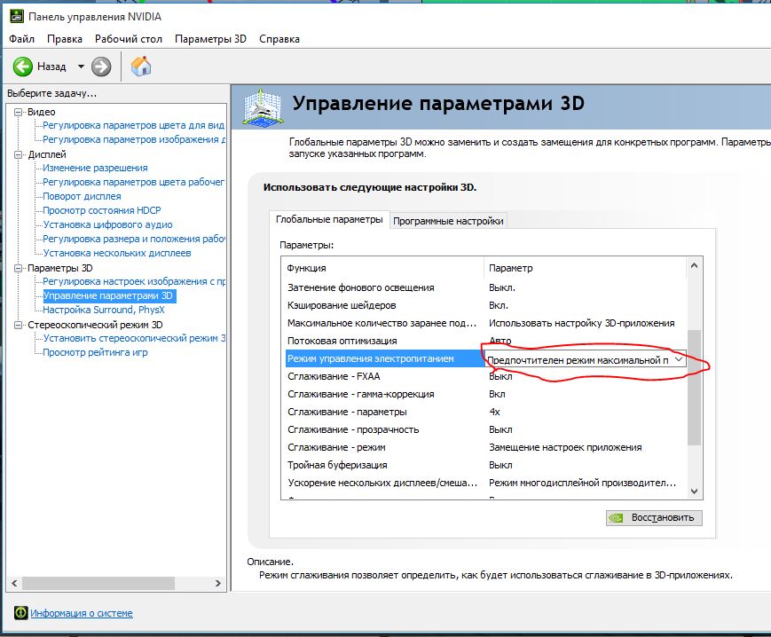
Task: Select the Сглаживание - параметры row
Action: (x=484, y=412)
